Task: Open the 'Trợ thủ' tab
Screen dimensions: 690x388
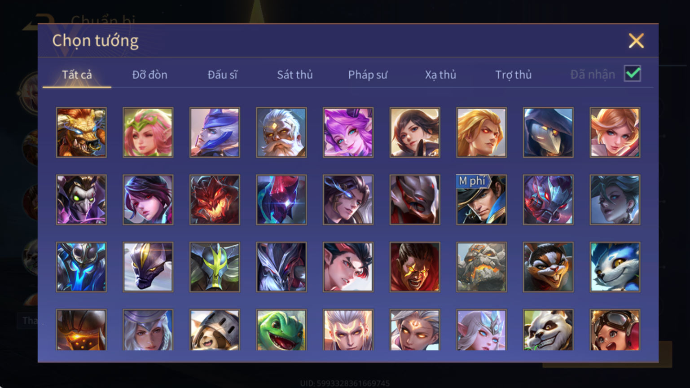Action: [x=513, y=75]
